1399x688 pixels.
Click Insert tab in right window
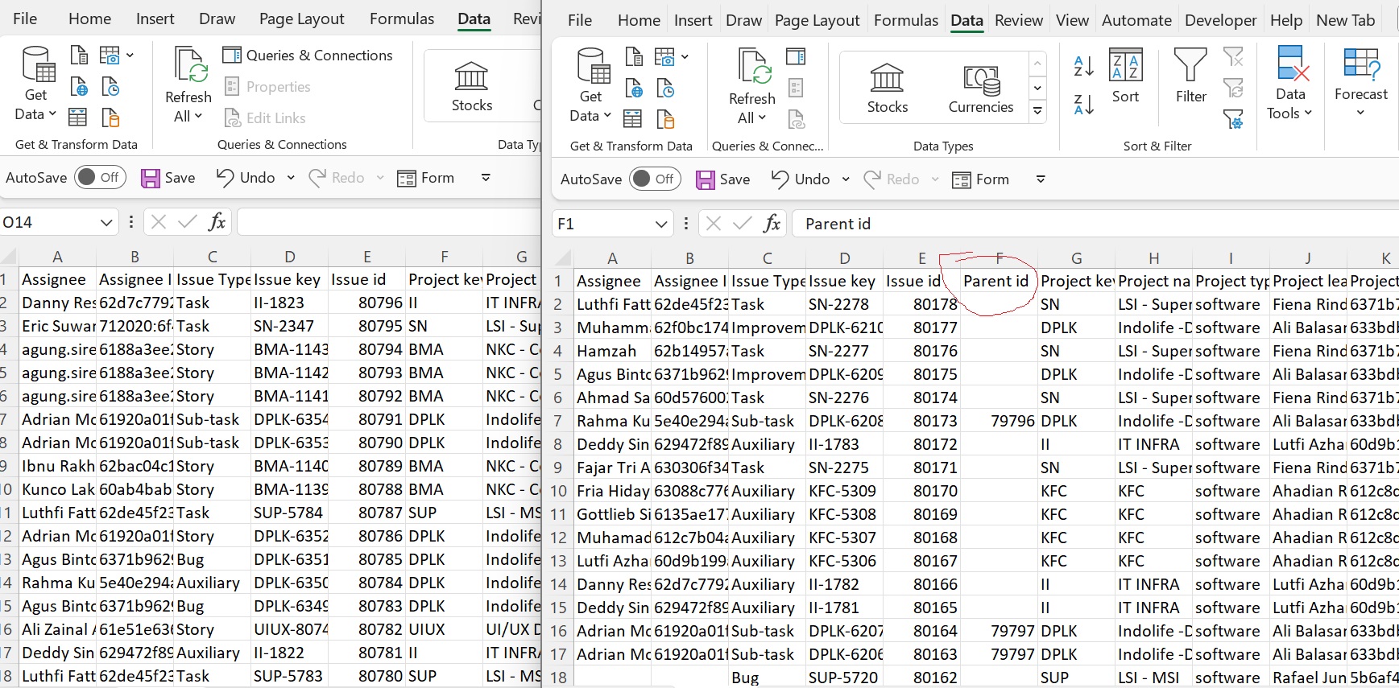[x=693, y=20]
